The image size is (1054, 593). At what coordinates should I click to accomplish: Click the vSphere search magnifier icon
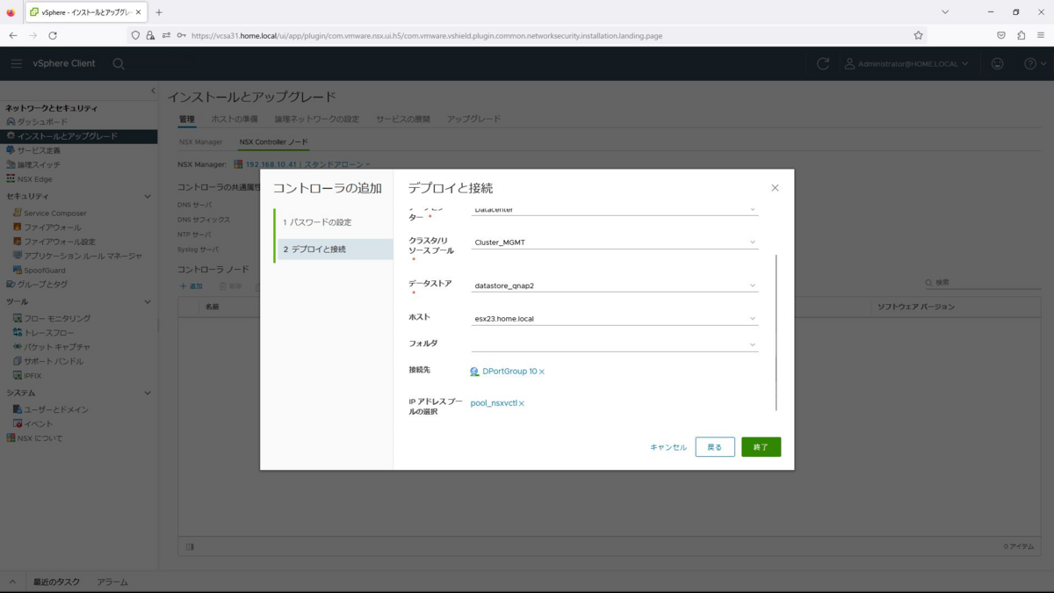click(x=119, y=63)
